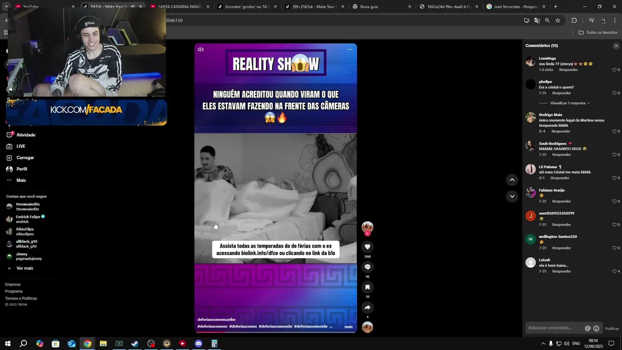Image resolution: width=622 pixels, height=350 pixels.
Task: Like Rodrigo Maia's comment
Action: pos(614,131)
